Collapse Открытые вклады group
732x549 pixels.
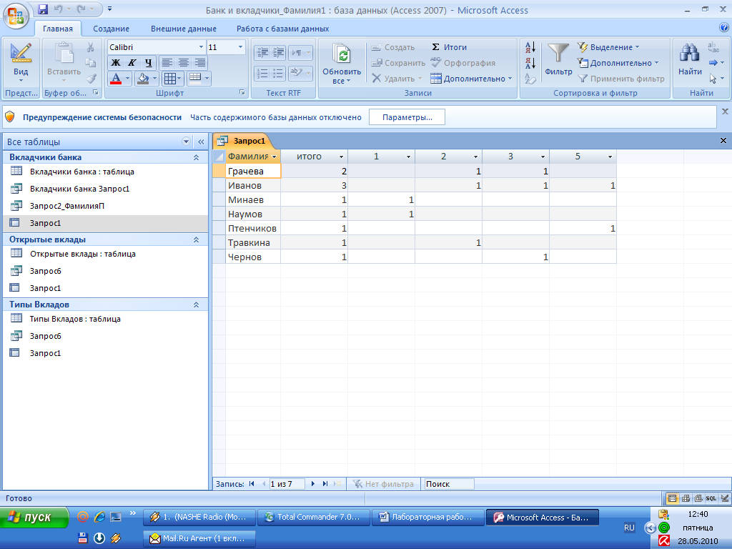[x=196, y=239]
